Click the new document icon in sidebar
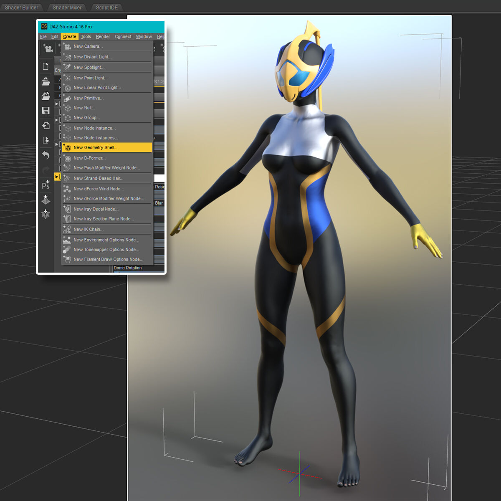The image size is (501, 501). point(46,66)
